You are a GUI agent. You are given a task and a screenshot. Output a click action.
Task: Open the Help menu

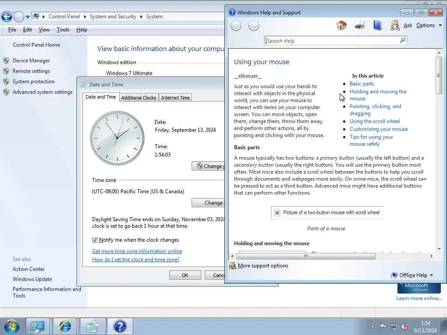pos(82,30)
